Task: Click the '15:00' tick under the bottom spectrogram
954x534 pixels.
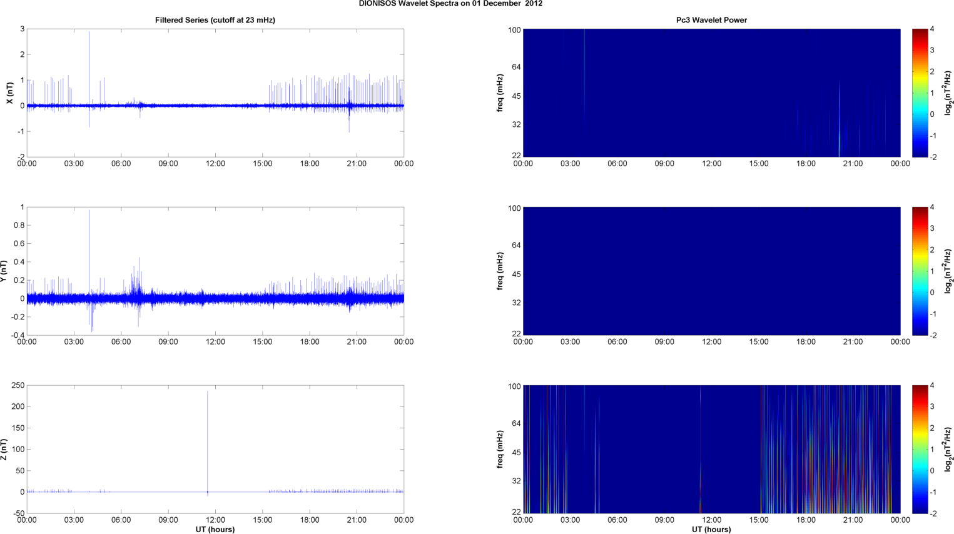Action: (759, 520)
